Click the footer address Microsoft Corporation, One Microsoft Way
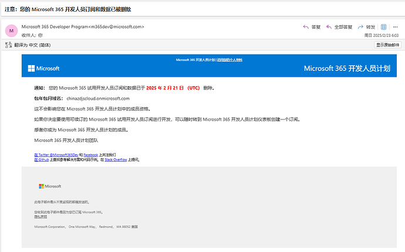 pos(86,227)
